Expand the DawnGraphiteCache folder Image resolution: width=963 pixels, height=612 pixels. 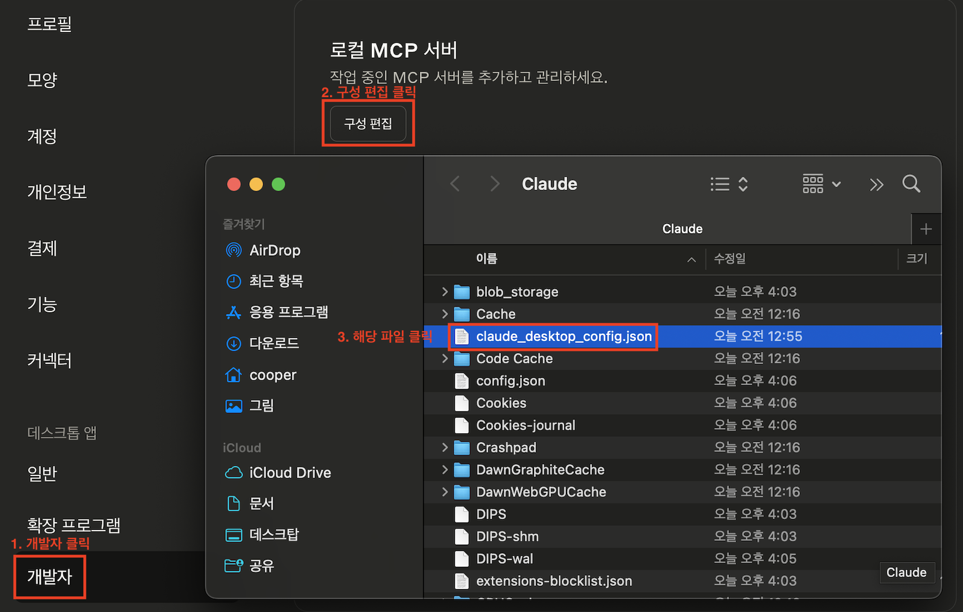445,470
